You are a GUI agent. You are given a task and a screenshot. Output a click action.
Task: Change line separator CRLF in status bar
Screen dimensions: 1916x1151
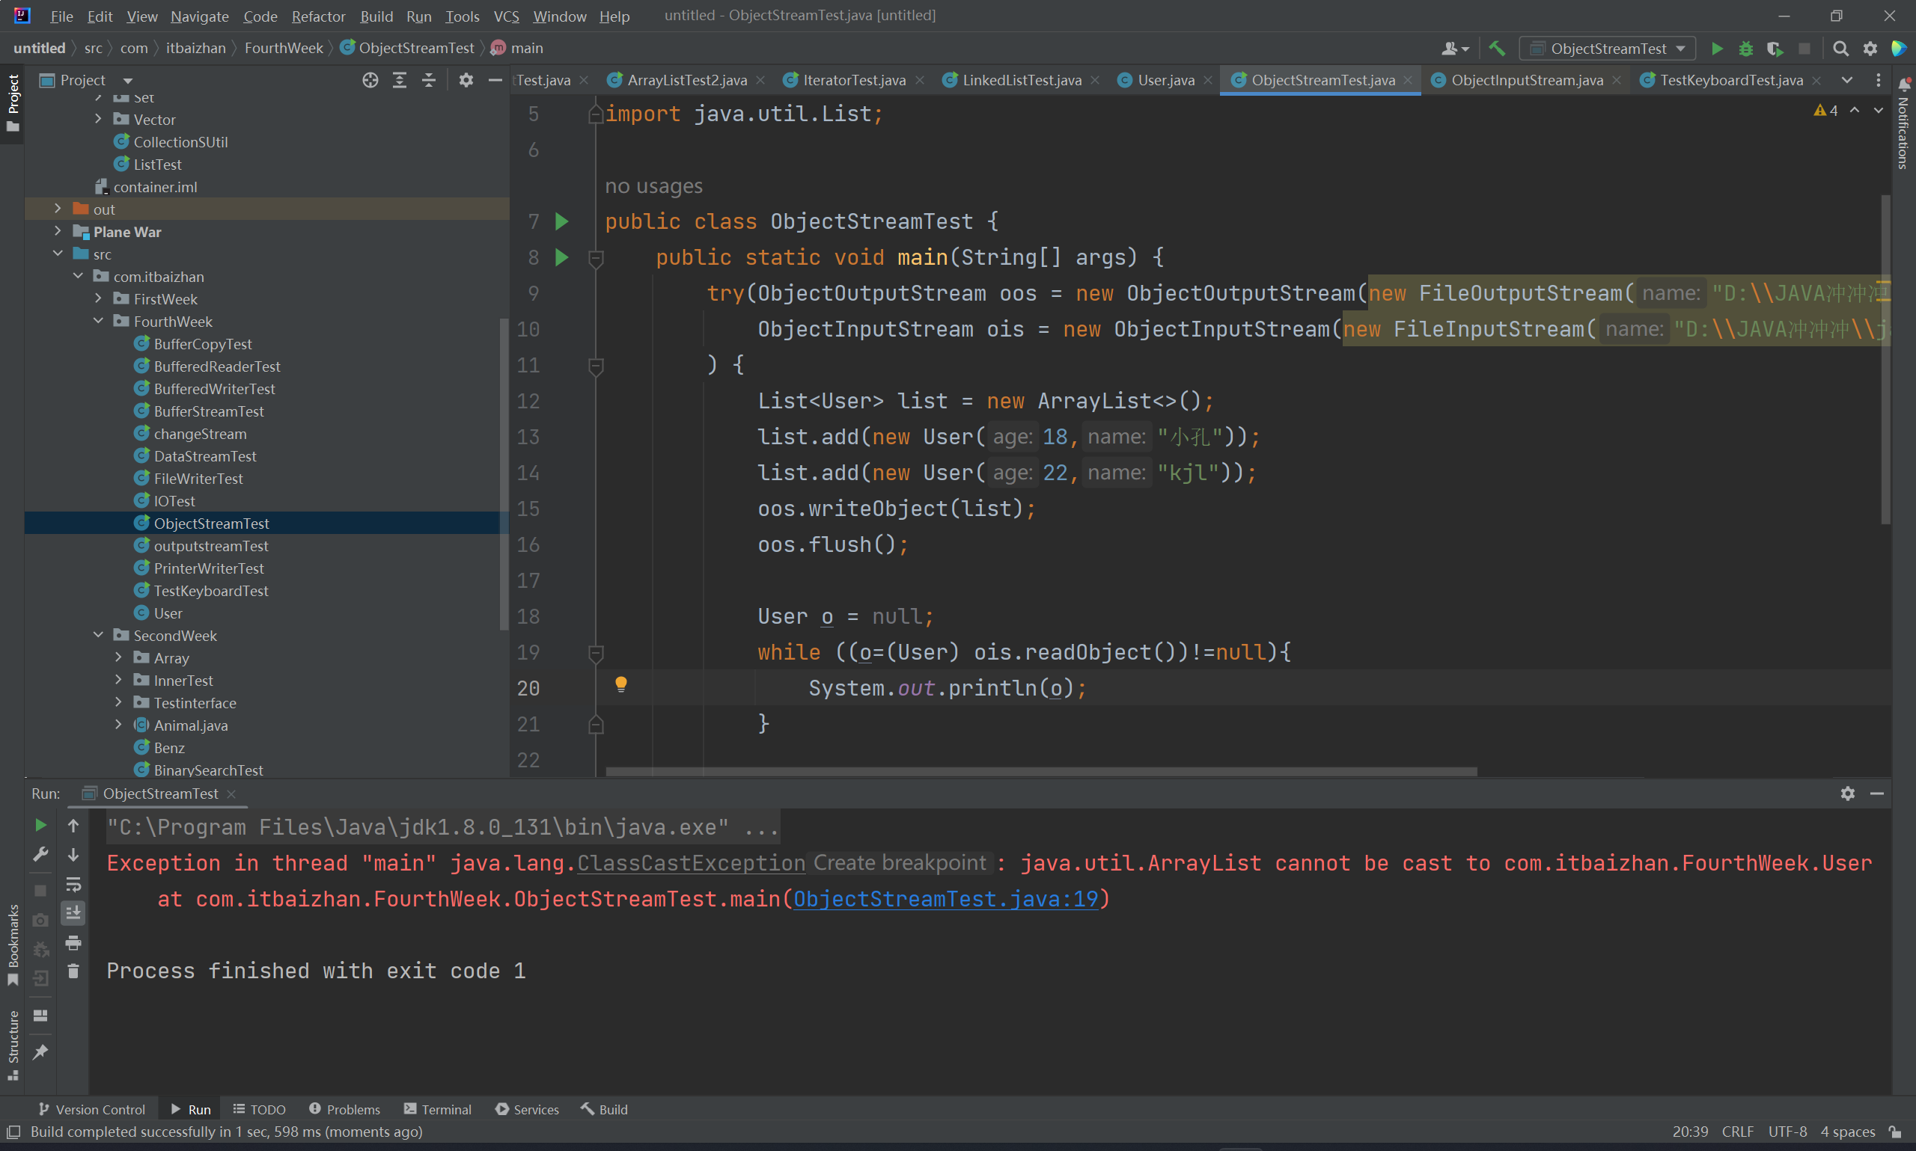coord(1738,1132)
